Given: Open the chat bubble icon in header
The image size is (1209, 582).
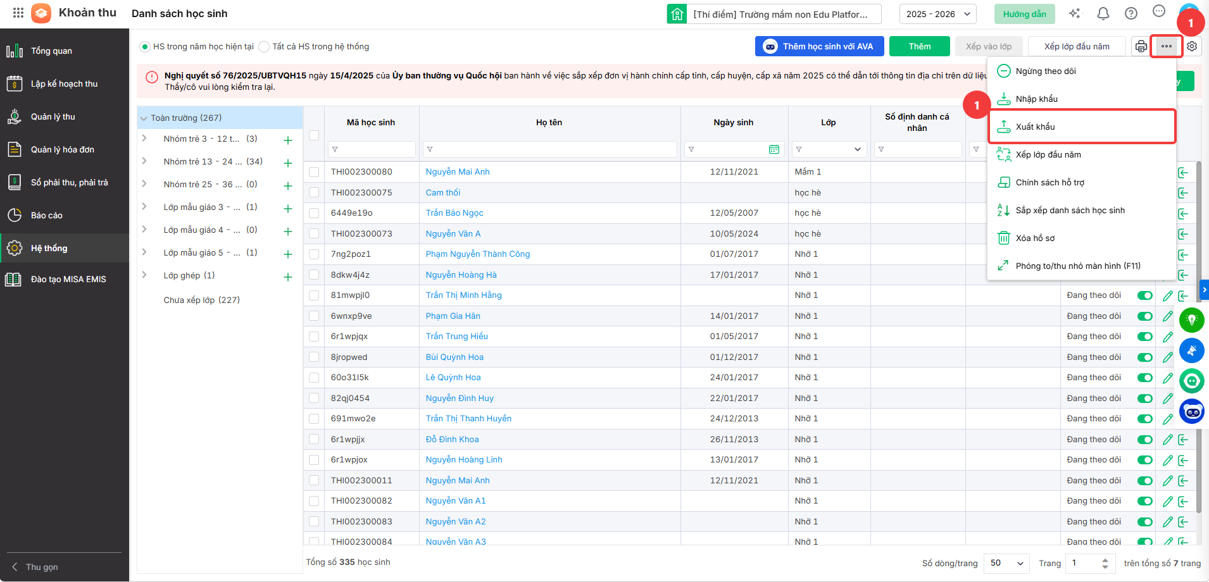Looking at the screenshot, I should click(x=1159, y=11).
